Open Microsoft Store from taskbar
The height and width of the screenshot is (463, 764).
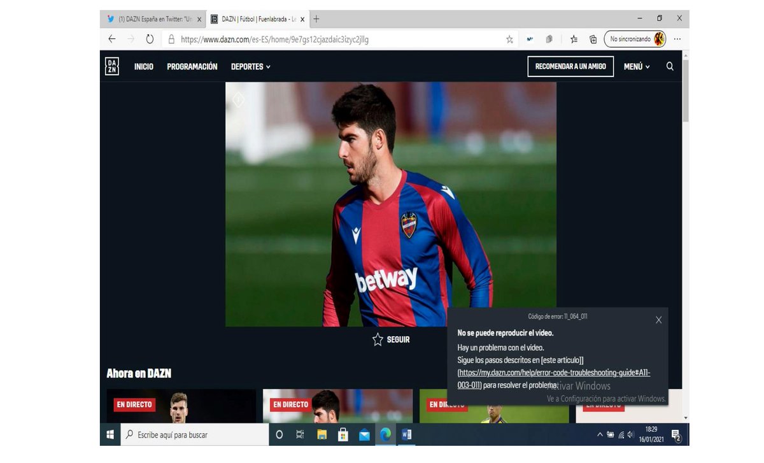point(343,434)
